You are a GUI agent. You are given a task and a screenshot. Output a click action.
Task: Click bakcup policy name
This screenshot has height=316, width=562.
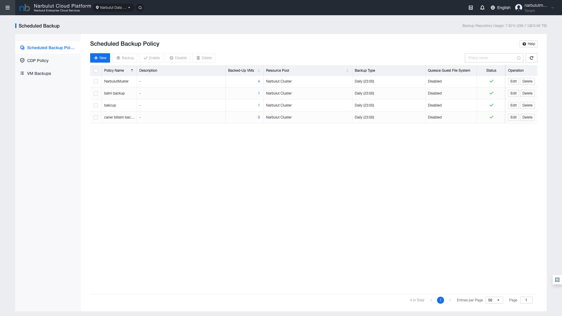point(110,105)
